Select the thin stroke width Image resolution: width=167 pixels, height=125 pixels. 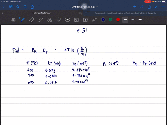[x=133, y=20]
